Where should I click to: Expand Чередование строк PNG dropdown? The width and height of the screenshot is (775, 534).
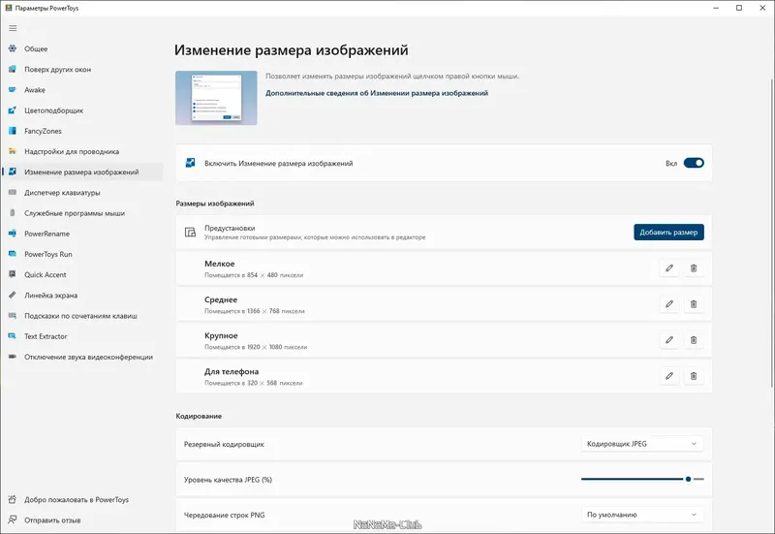pyautogui.click(x=642, y=515)
